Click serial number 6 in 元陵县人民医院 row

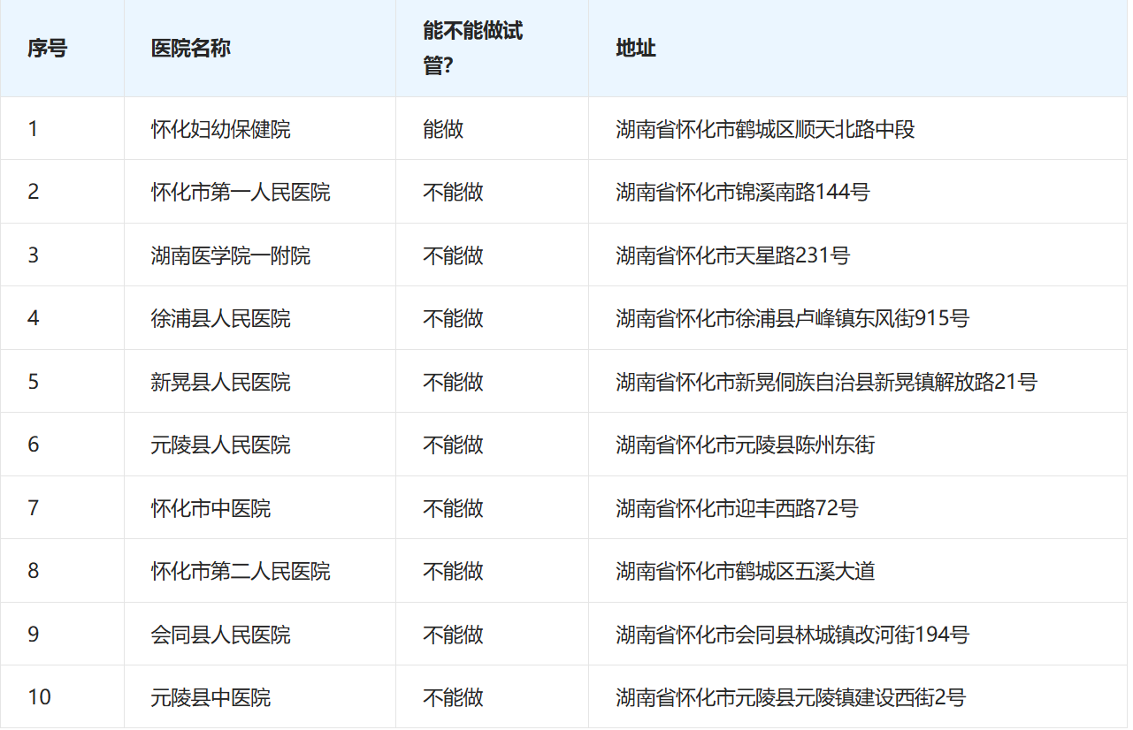(34, 445)
